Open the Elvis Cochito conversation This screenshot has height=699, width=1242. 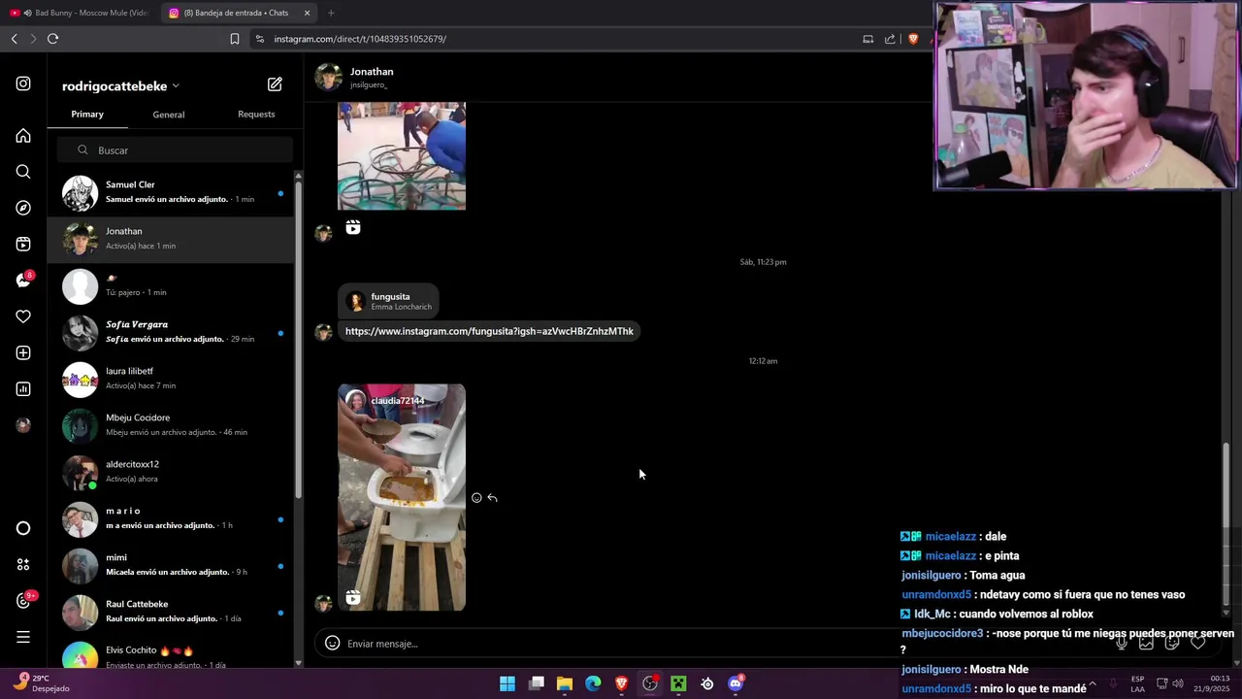click(x=173, y=652)
